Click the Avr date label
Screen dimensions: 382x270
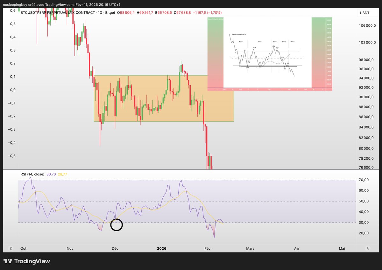[297, 249]
